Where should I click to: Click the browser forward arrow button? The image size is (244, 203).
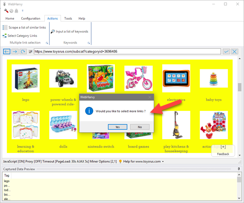tap(15, 52)
